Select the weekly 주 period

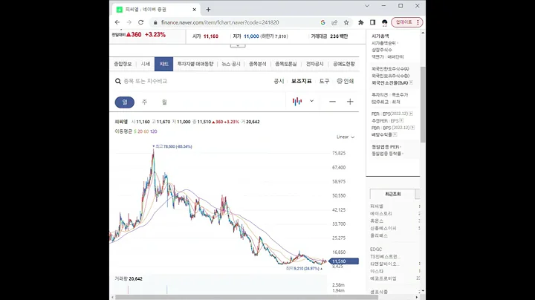coord(144,102)
